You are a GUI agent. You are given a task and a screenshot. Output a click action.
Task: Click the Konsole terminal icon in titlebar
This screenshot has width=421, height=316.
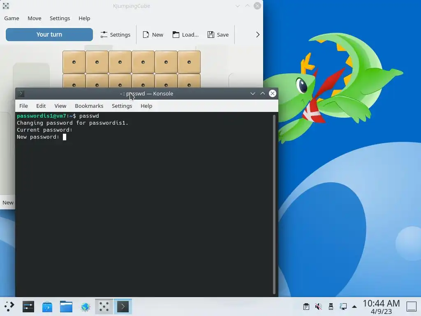[x=21, y=93]
